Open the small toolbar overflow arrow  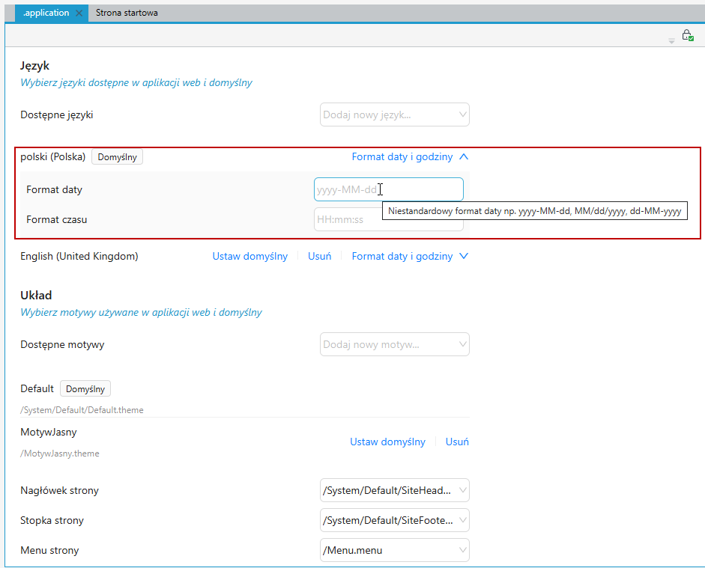click(671, 41)
